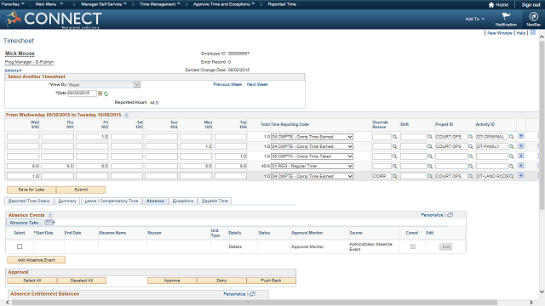Click the Sign out link

click(531, 5)
